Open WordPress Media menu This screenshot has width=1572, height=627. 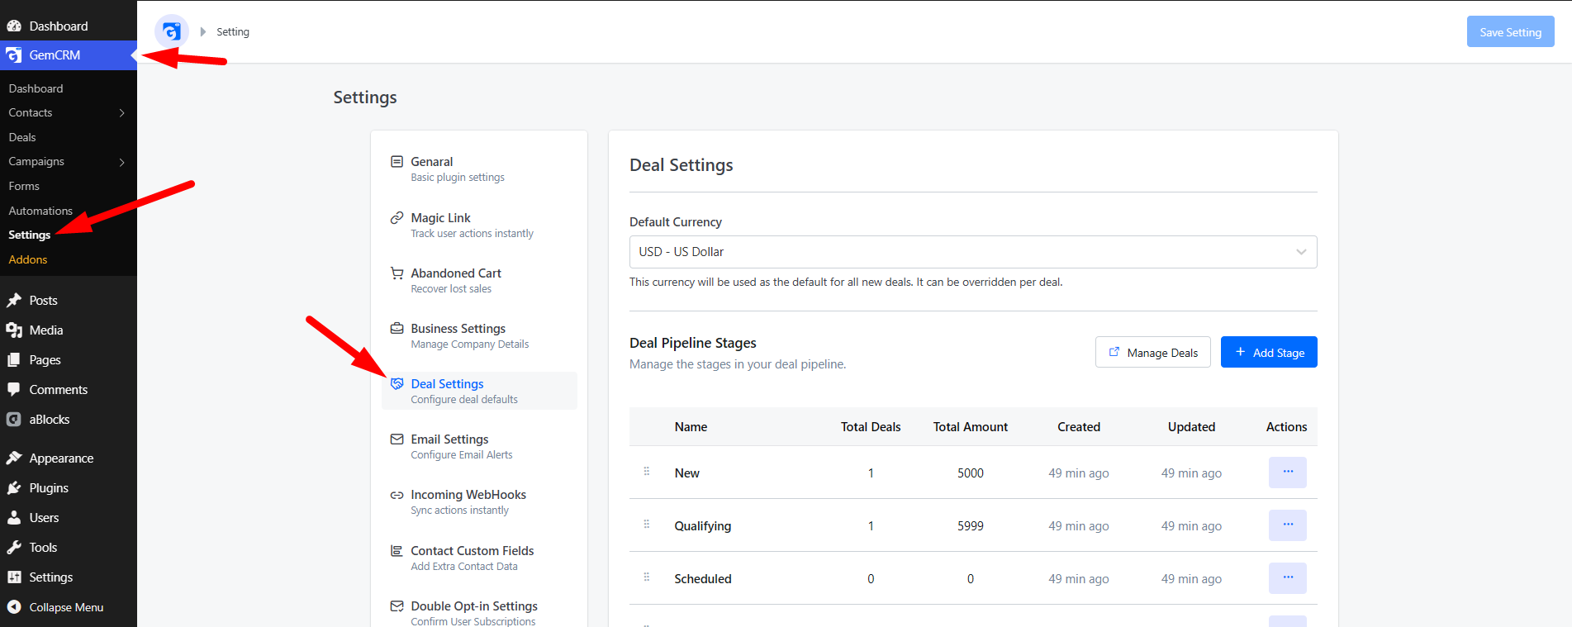pyautogui.click(x=46, y=330)
